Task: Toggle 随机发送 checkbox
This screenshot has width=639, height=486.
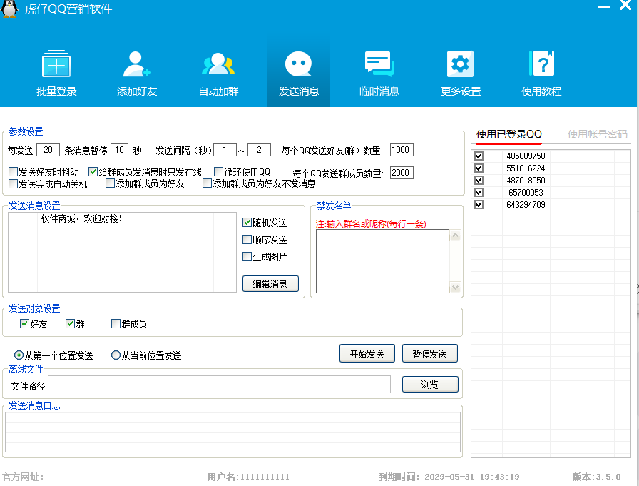Action: coord(247,222)
